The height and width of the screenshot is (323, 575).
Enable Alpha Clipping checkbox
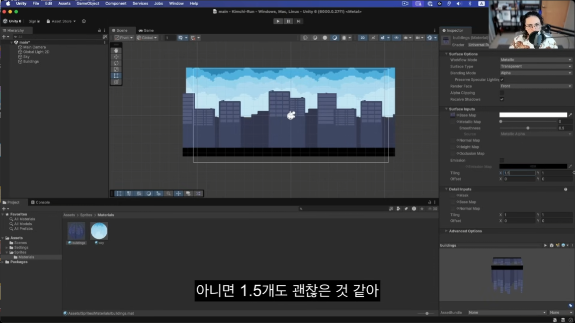[502, 93]
